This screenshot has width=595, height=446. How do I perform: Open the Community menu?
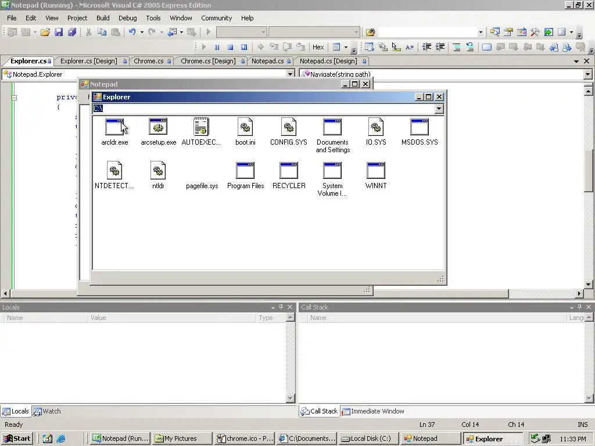coord(216,18)
